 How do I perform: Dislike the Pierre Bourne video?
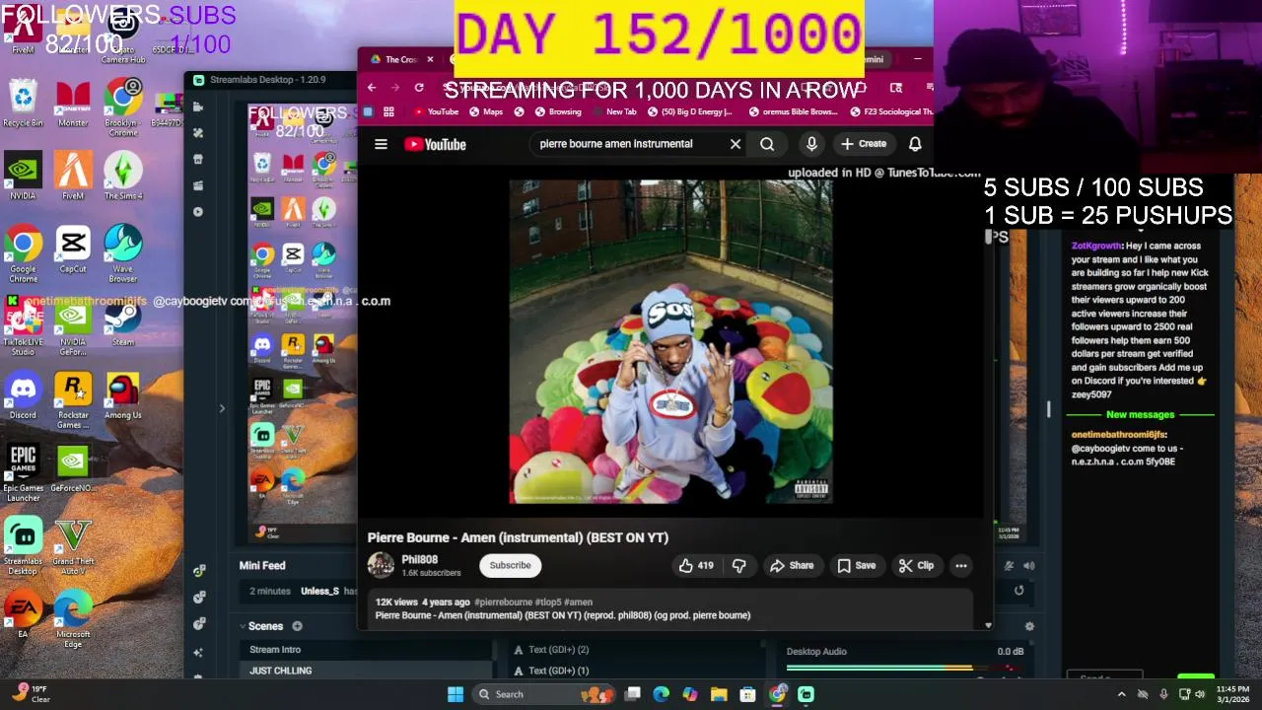pyautogui.click(x=738, y=565)
